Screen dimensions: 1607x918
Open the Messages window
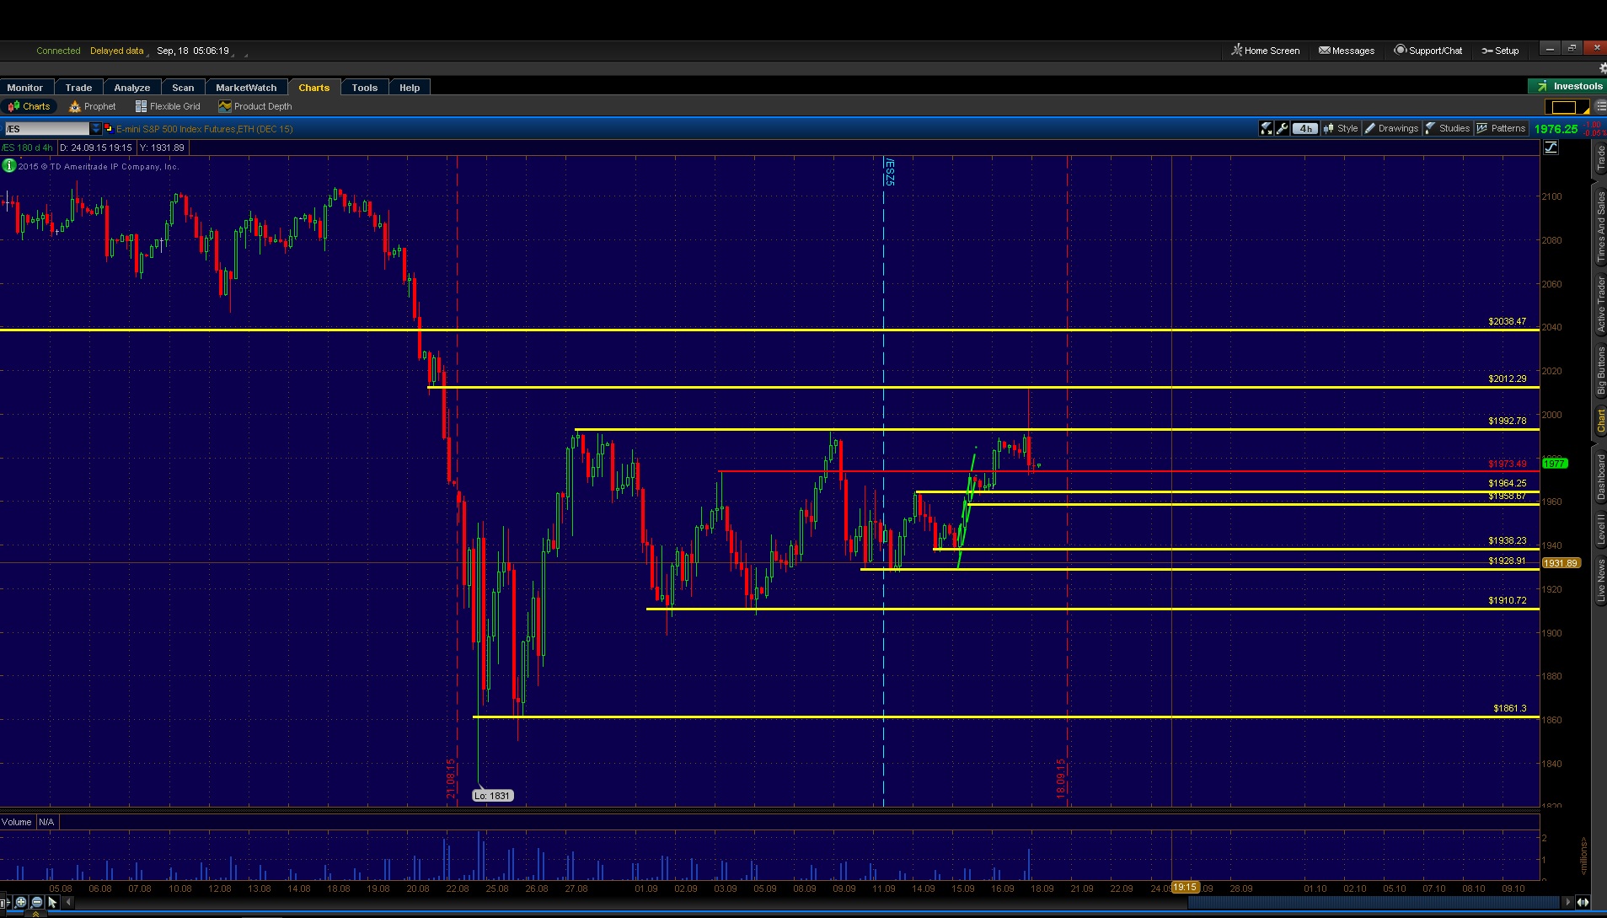point(1347,51)
